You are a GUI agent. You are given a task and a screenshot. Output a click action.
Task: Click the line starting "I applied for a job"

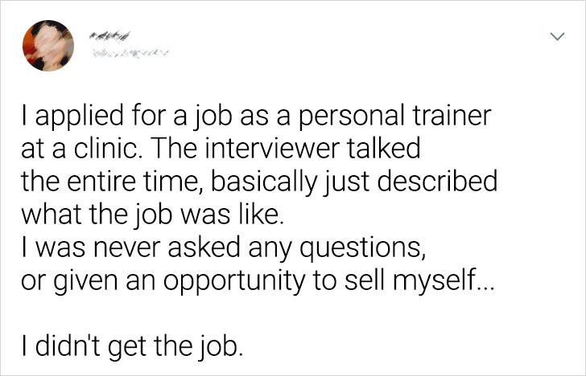(x=257, y=119)
